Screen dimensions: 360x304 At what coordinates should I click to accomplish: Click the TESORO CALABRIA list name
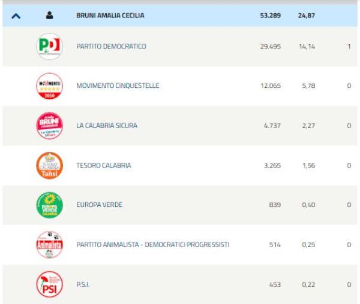coord(104,165)
